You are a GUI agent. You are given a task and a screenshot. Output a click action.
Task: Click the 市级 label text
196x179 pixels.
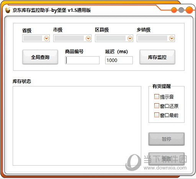[x=58, y=30]
